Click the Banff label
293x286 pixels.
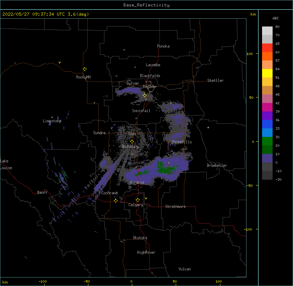coord(42,193)
